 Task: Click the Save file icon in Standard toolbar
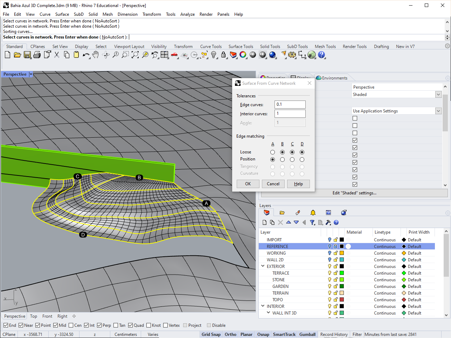click(x=27, y=55)
